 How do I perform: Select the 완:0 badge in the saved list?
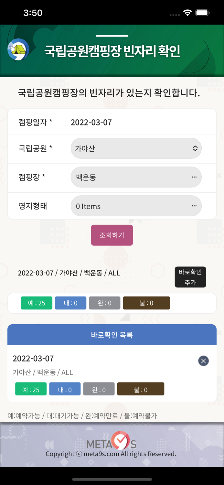point(99,389)
